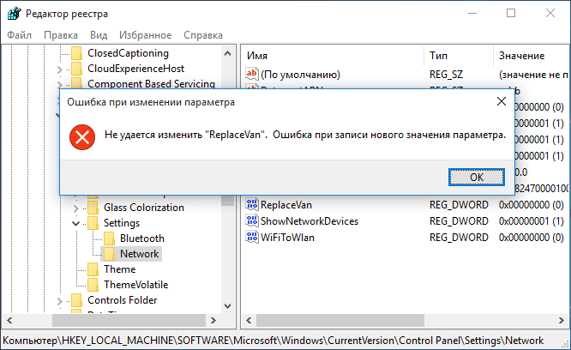This screenshot has width=571, height=350.
Task: Select the ShowNetworkDevices value name
Action: (x=310, y=221)
